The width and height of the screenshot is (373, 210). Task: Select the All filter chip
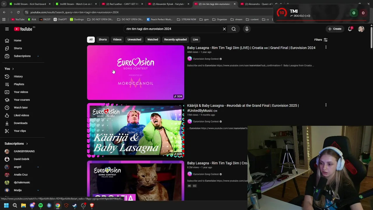tap(91, 39)
